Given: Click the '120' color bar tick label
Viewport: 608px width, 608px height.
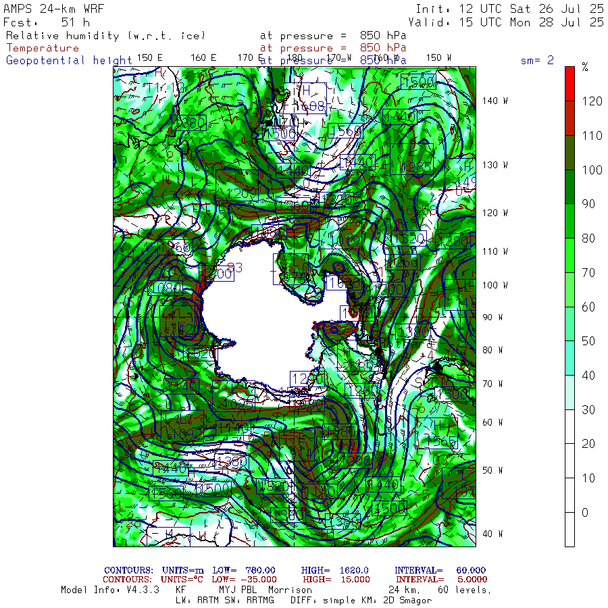Looking at the screenshot, I should click(592, 101).
